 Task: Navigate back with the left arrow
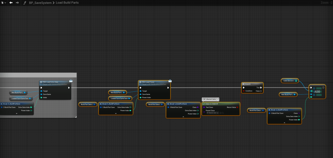[11, 3]
